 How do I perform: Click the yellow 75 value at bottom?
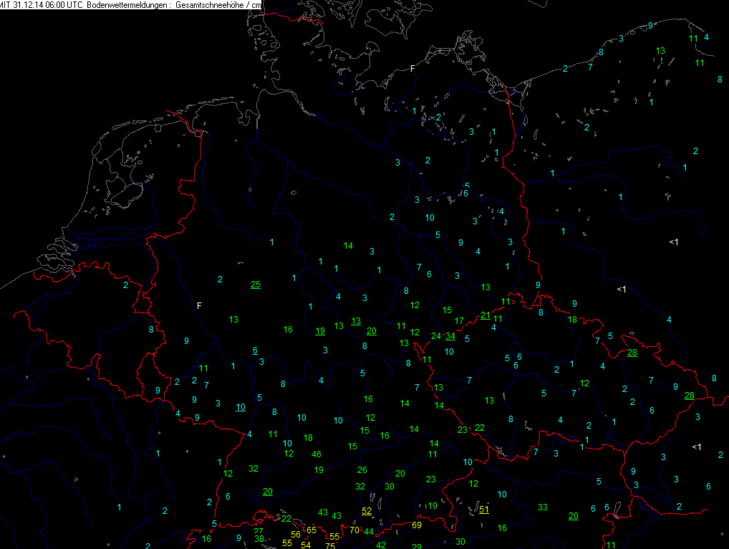point(330,546)
